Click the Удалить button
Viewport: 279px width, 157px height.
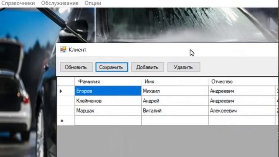tap(184, 67)
